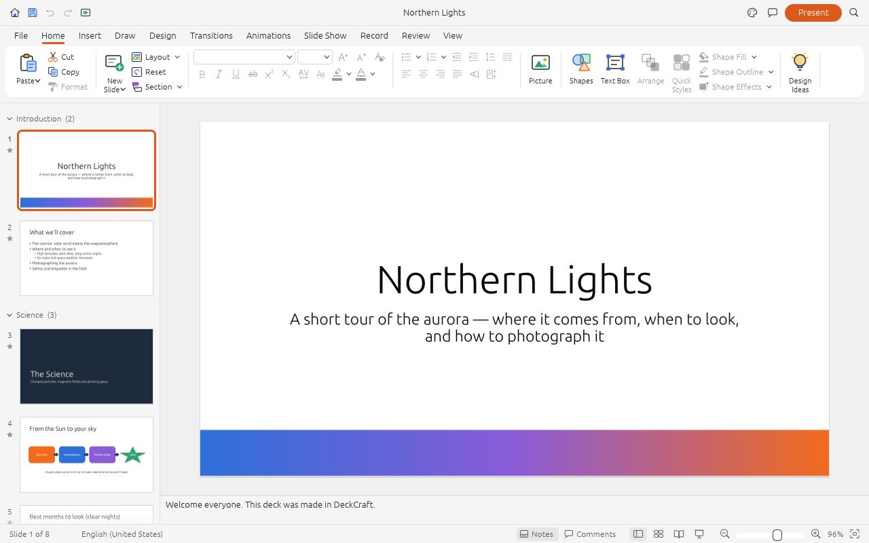
Task: Click the slideshow preview icon beside redo
Action: [86, 12]
